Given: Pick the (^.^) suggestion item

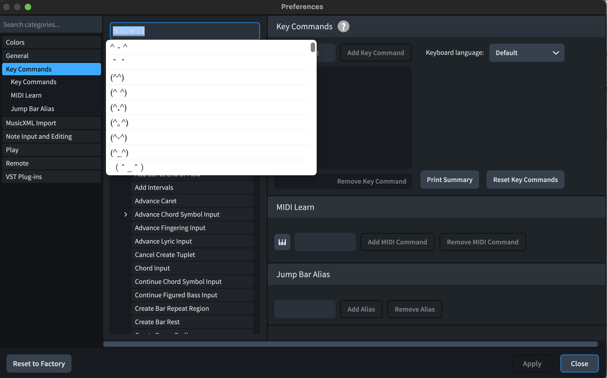Looking at the screenshot, I should pos(119,108).
